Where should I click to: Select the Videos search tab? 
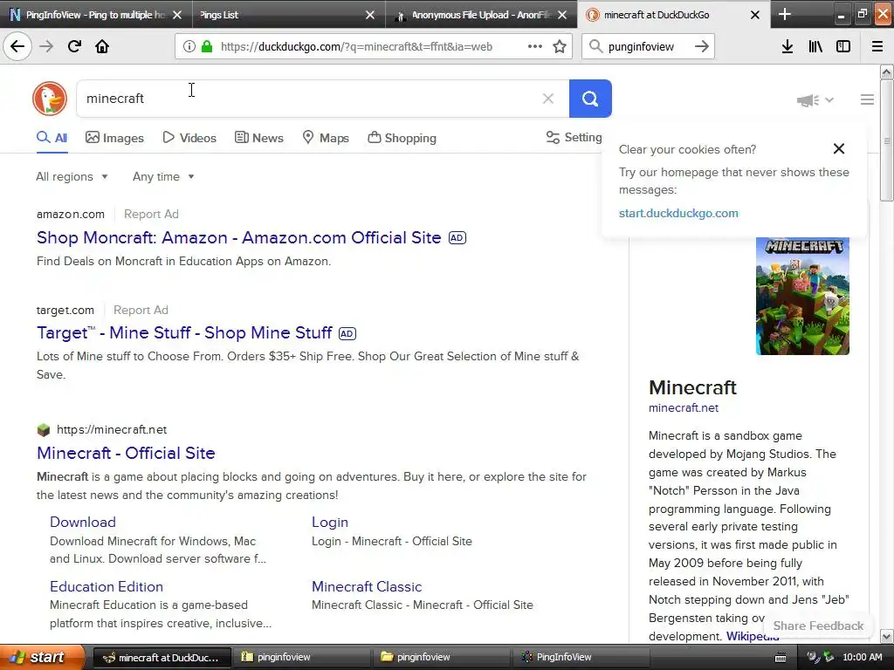189,138
